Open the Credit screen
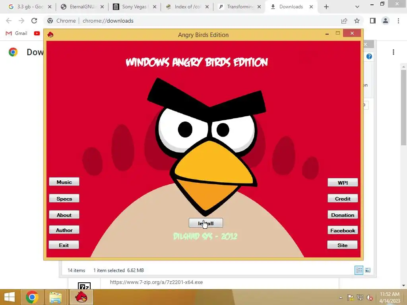407x305 pixels. click(343, 199)
